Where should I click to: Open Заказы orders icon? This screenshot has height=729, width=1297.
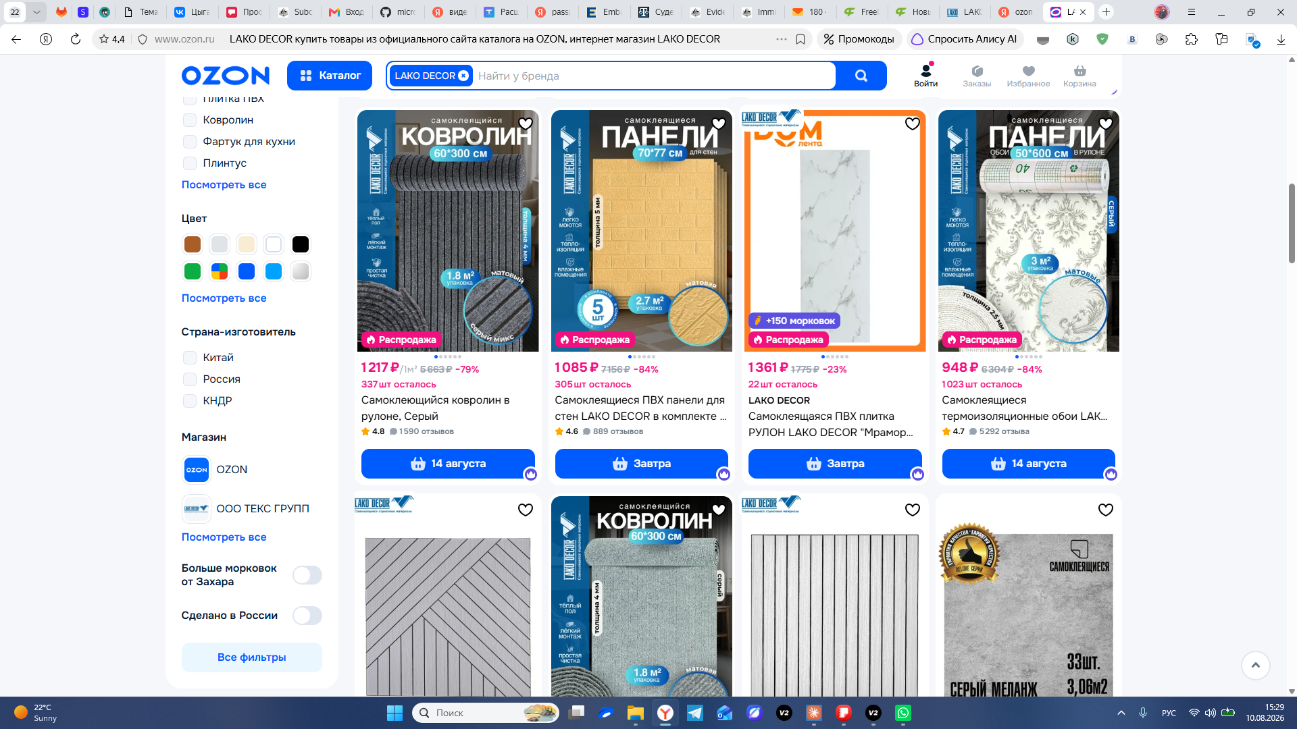(977, 76)
